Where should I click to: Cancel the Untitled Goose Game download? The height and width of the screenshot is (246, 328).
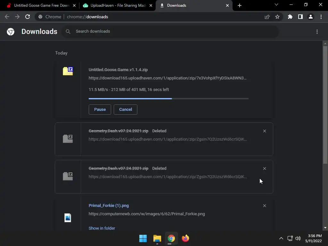coord(126,110)
